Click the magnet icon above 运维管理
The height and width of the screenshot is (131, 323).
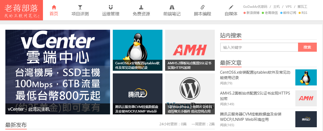click(111, 7)
